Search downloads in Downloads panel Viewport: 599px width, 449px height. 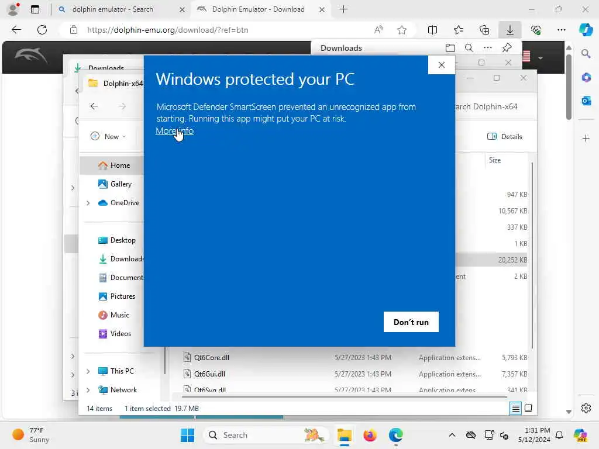point(469,48)
